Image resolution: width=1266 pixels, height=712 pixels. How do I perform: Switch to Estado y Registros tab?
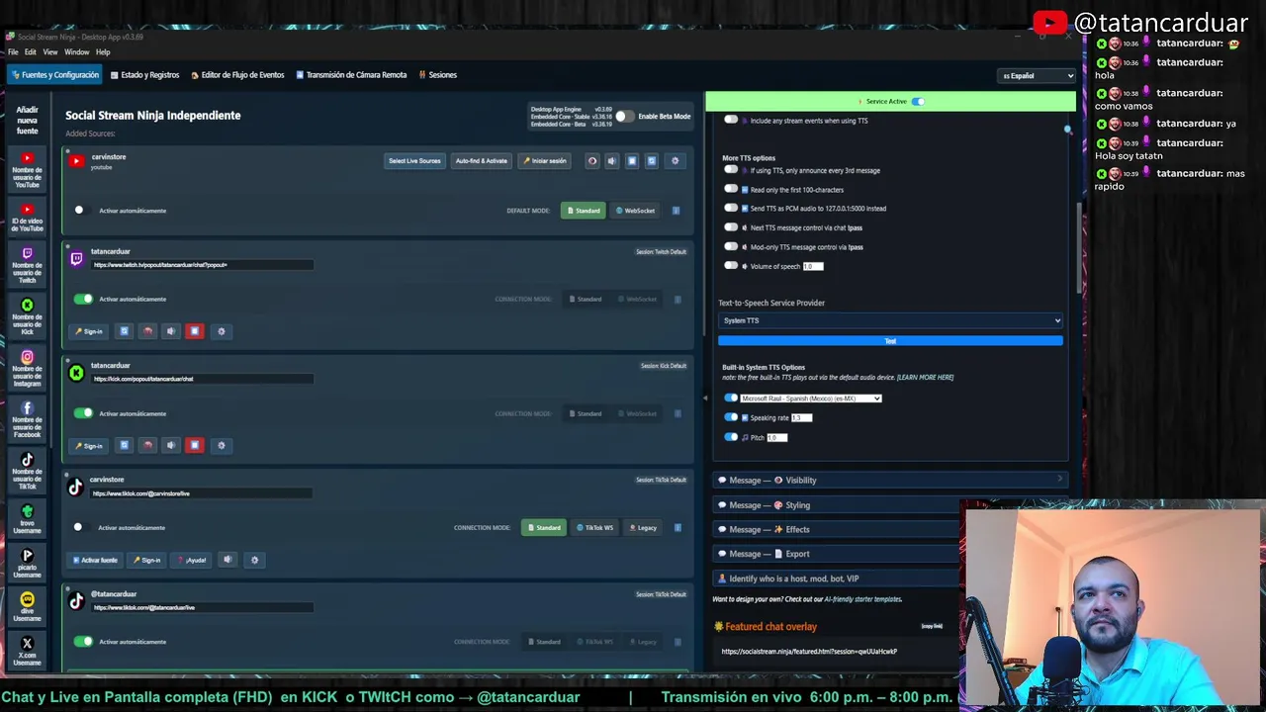tap(144, 75)
